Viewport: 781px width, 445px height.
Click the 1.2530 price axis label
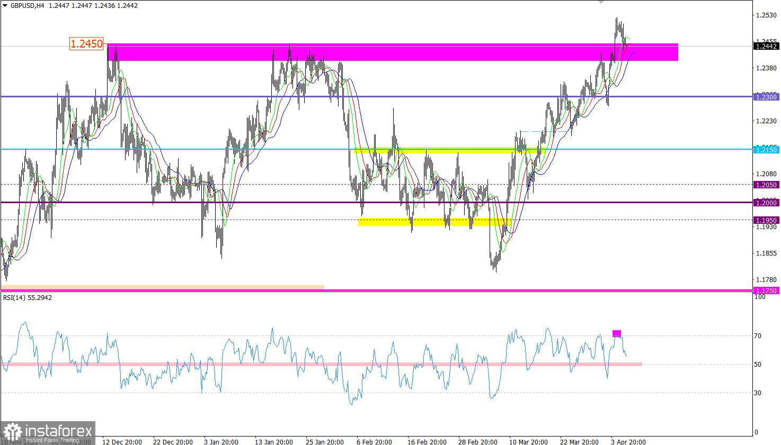[766, 15]
